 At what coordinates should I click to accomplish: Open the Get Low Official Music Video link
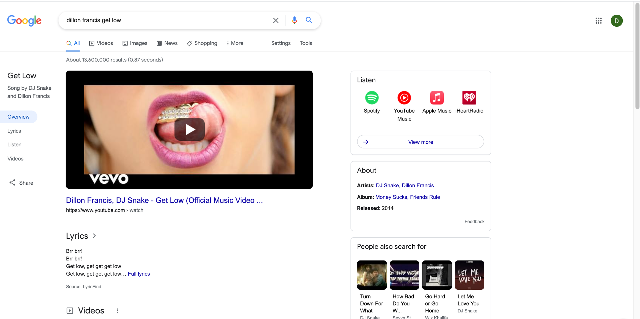coord(164,200)
